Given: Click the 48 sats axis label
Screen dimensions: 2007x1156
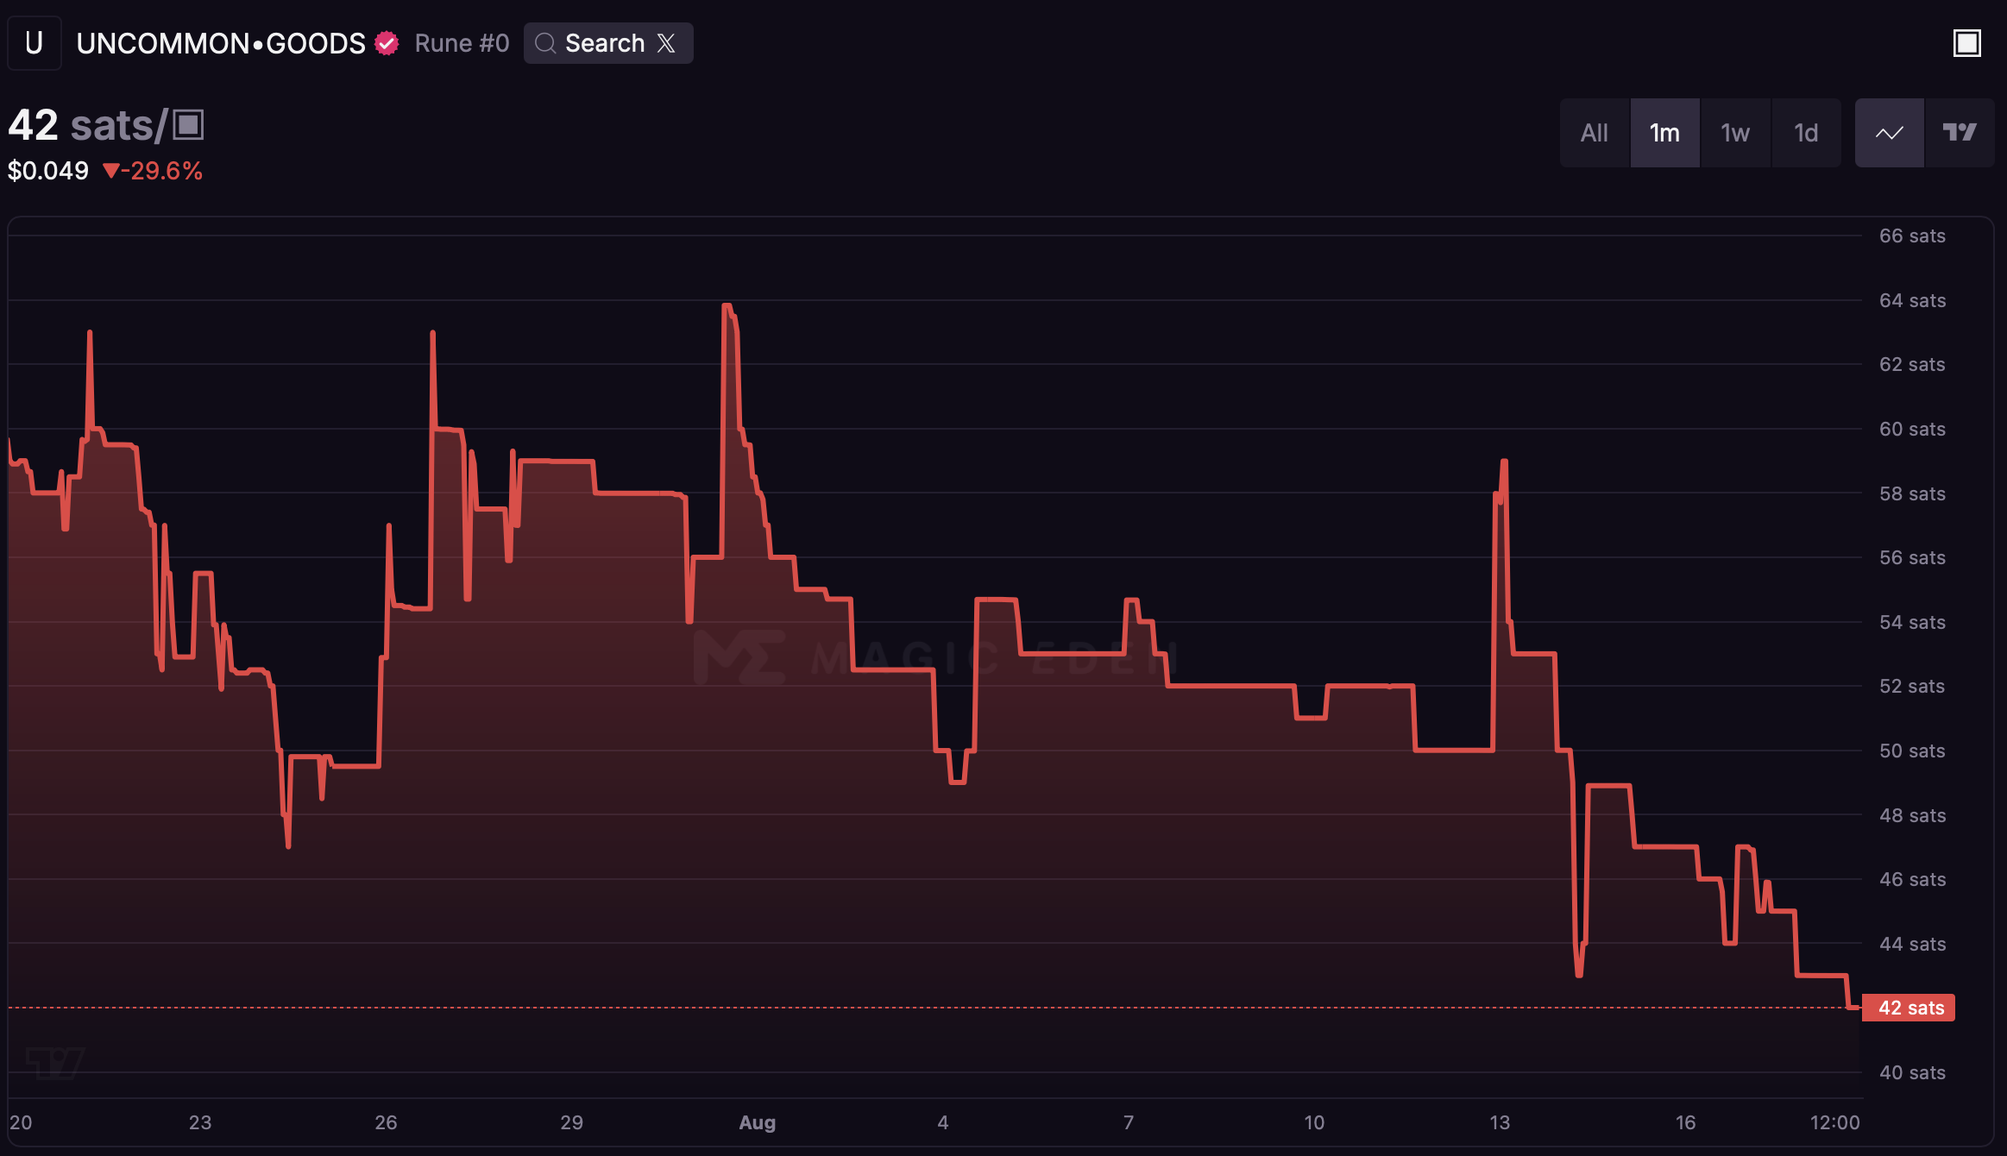Looking at the screenshot, I should click(x=1912, y=815).
